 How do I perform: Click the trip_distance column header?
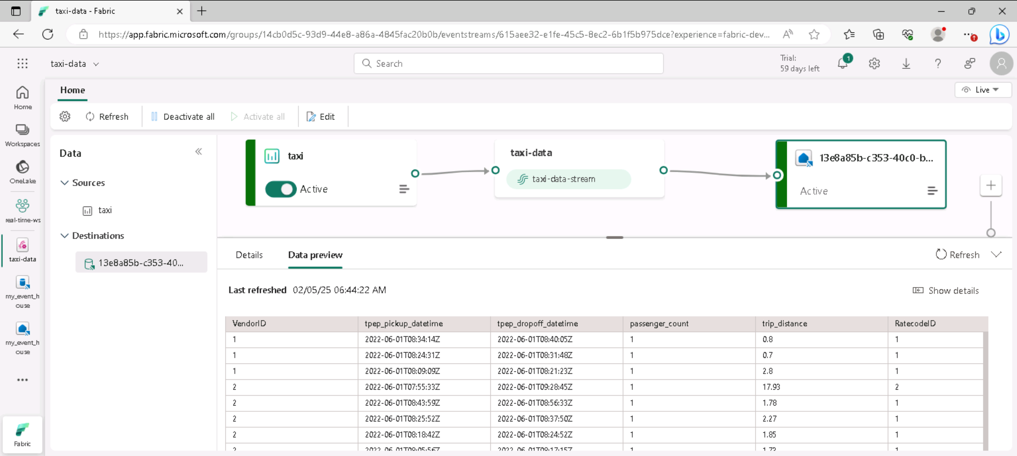tap(822, 324)
